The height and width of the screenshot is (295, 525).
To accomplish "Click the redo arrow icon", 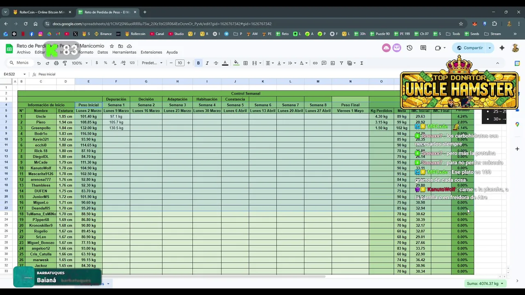I will pyautogui.click(x=48, y=63).
